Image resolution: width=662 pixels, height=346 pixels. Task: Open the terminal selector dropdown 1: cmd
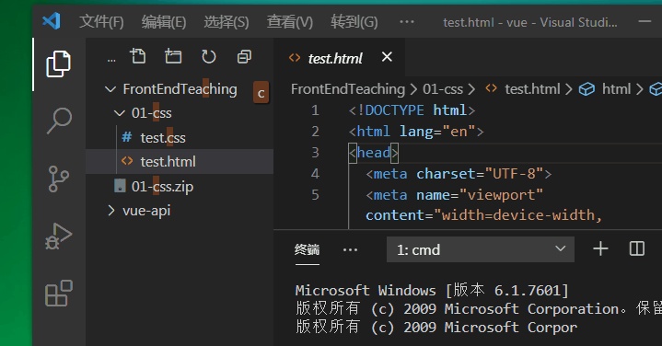point(481,249)
